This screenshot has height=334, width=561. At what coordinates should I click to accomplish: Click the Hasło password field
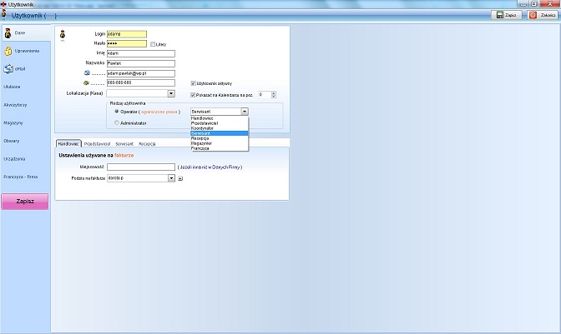(127, 44)
